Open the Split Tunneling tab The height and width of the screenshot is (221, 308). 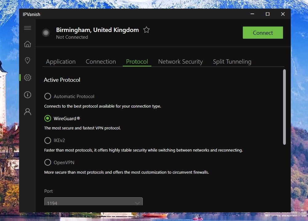[x=232, y=61]
